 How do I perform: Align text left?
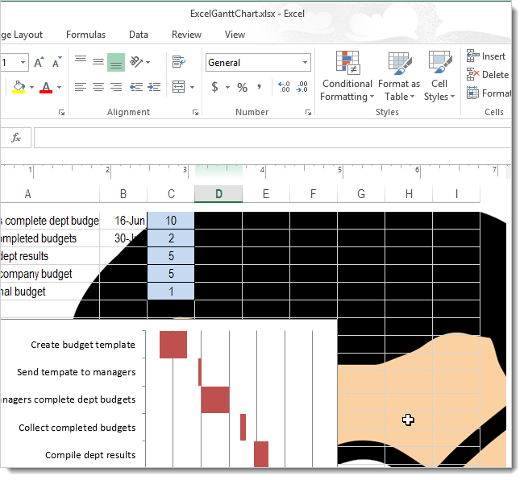point(81,88)
